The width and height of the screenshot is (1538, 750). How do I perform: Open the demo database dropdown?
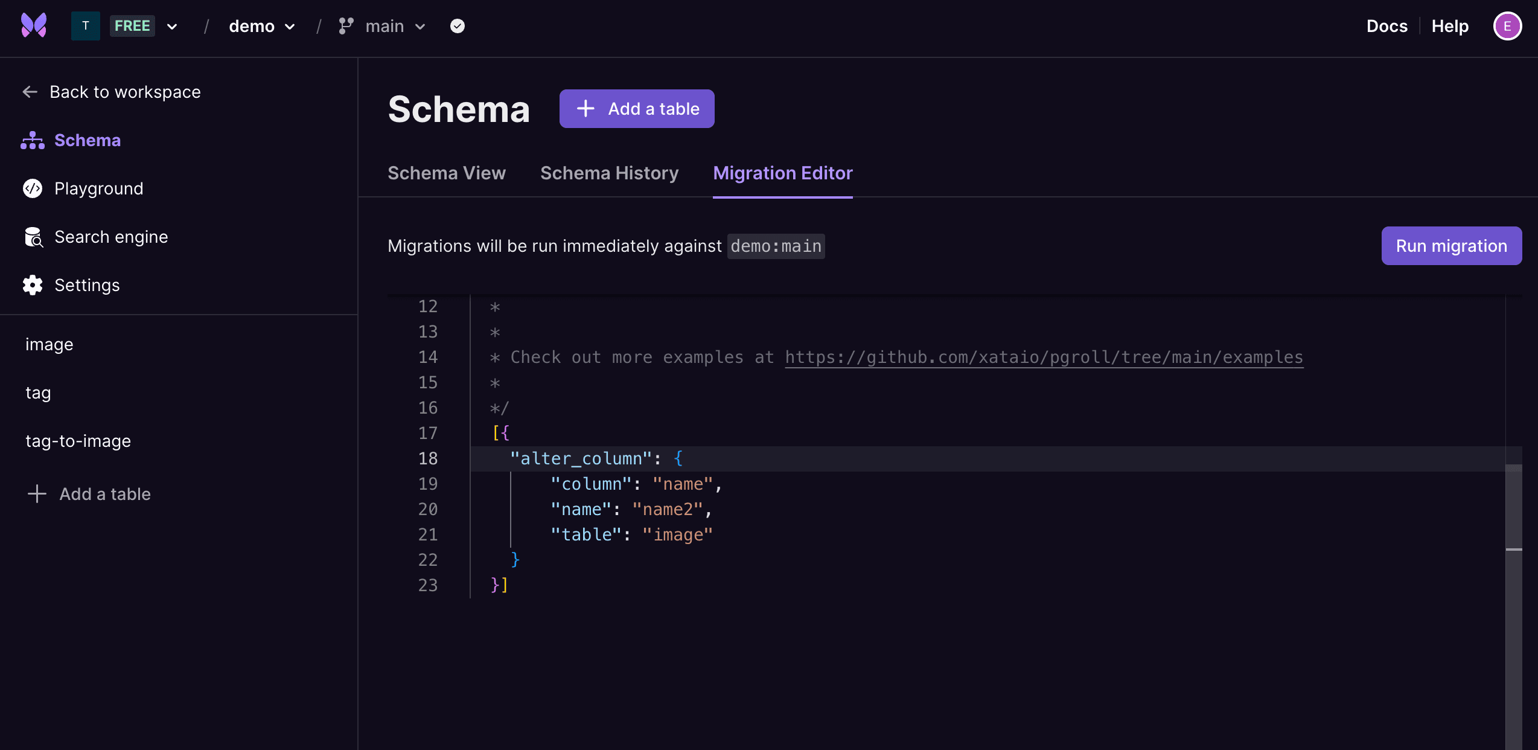262,26
